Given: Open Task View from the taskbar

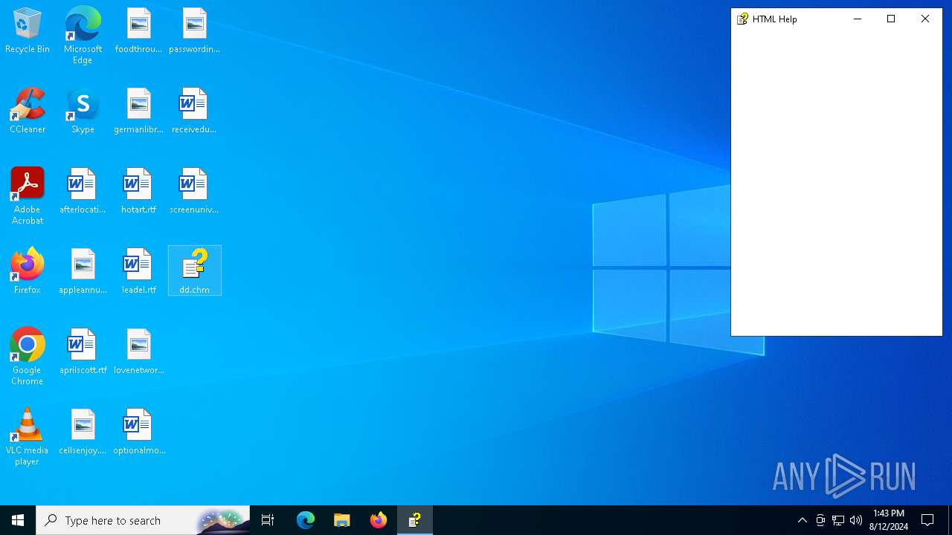Looking at the screenshot, I should click(268, 520).
